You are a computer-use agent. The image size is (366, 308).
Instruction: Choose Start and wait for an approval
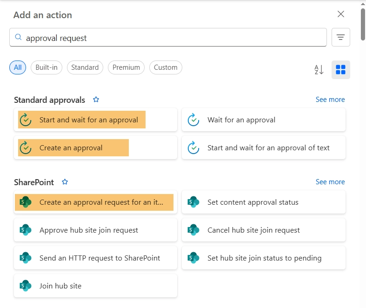pyautogui.click(x=88, y=120)
